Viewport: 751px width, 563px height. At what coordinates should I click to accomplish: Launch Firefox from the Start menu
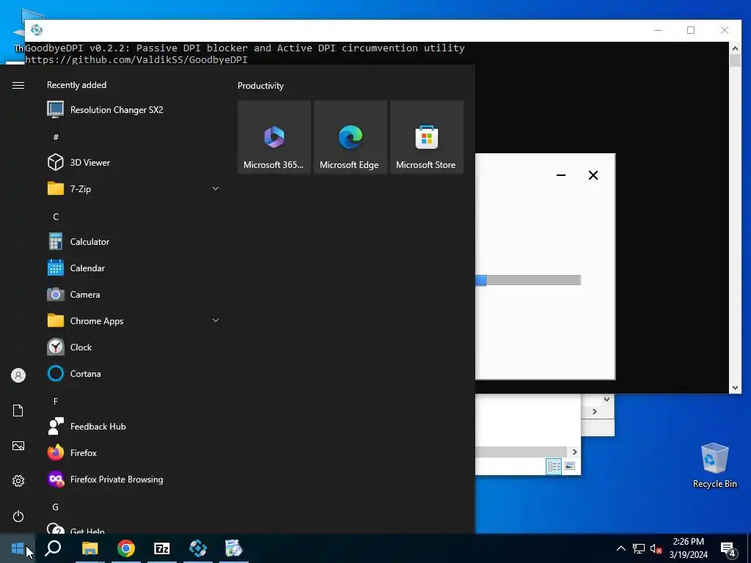point(133,453)
